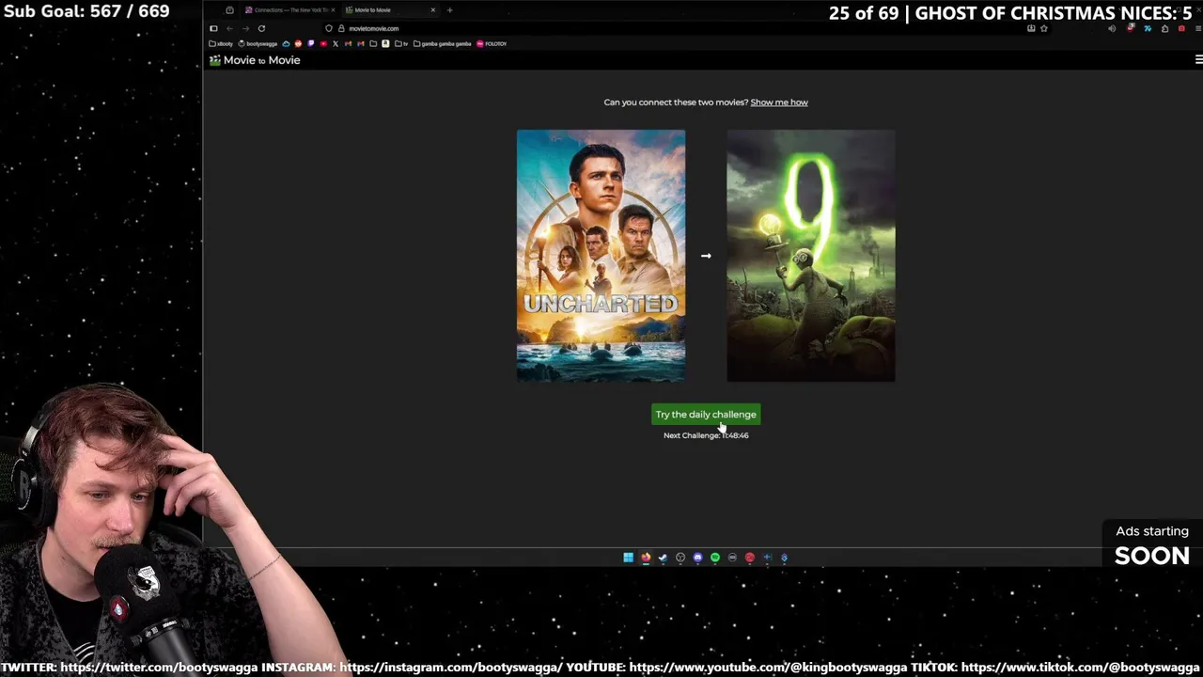Click the install app icon in address bar
1203x677 pixels.
1031,28
